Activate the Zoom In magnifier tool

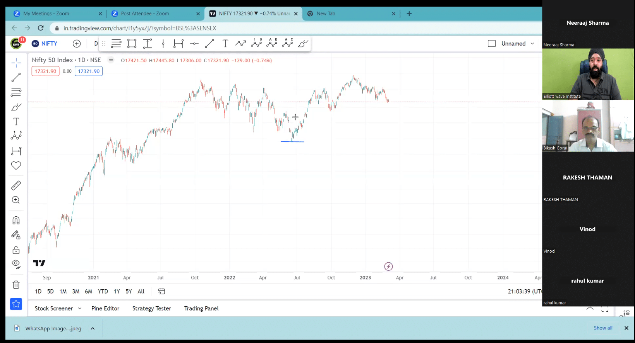[16, 200]
